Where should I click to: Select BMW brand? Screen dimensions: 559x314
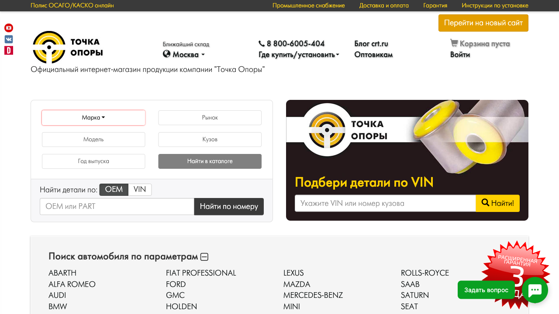pyautogui.click(x=58, y=307)
